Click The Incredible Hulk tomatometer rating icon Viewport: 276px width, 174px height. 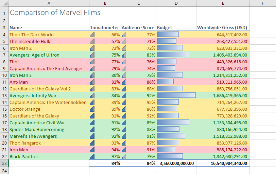(x=92, y=41)
